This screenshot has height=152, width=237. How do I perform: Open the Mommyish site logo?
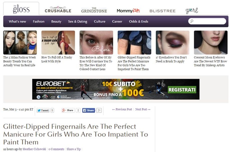click(x=128, y=11)
